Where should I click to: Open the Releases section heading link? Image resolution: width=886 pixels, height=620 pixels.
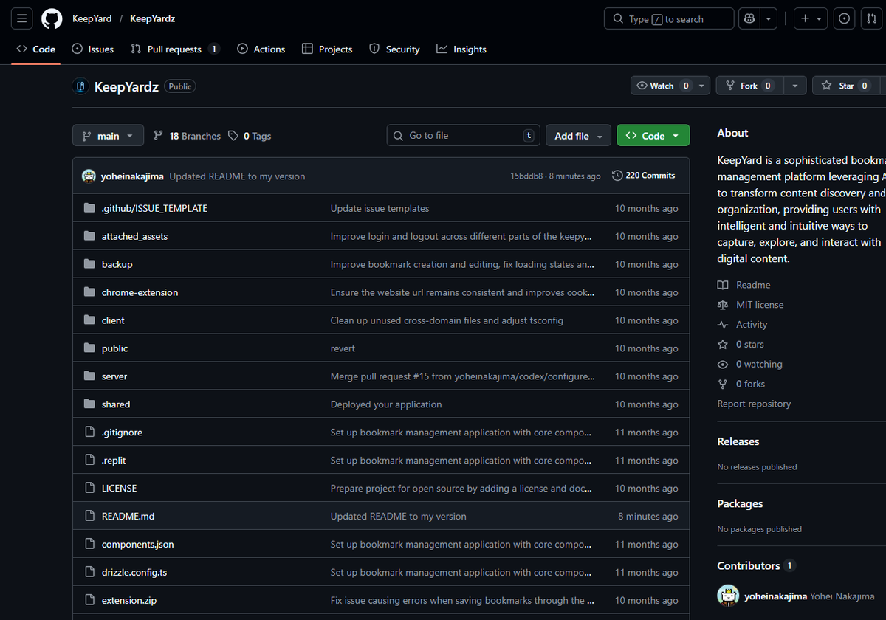click(x=738, y=441)
